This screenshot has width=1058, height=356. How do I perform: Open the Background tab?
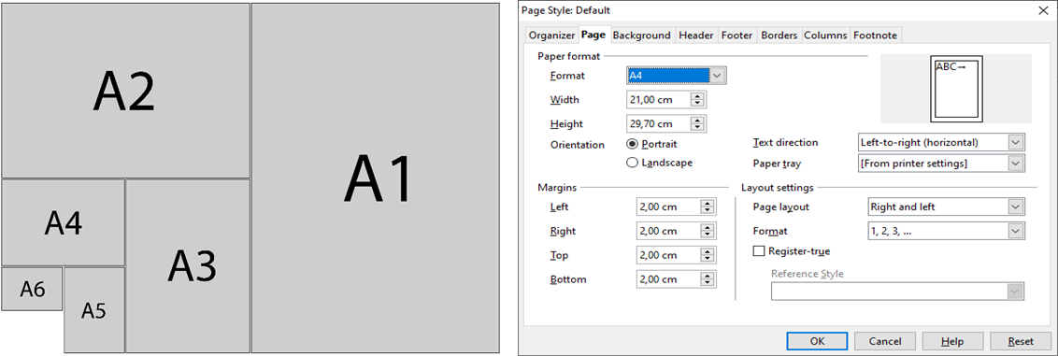[641, 36]
